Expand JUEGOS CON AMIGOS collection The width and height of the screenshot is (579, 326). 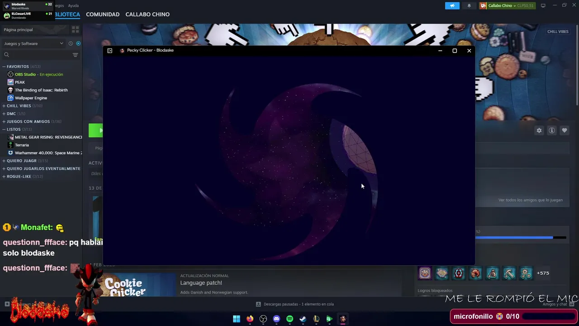[4, 121]
